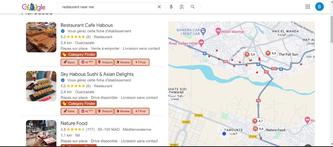The image size is (333, 147).
Task: Click Basic button under Sky Habous Sushi
Action: point(69,111)
